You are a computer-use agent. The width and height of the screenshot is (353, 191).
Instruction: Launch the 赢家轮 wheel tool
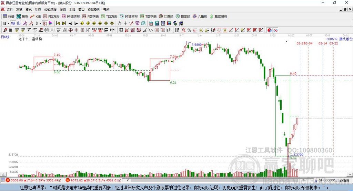coord(183,17)
